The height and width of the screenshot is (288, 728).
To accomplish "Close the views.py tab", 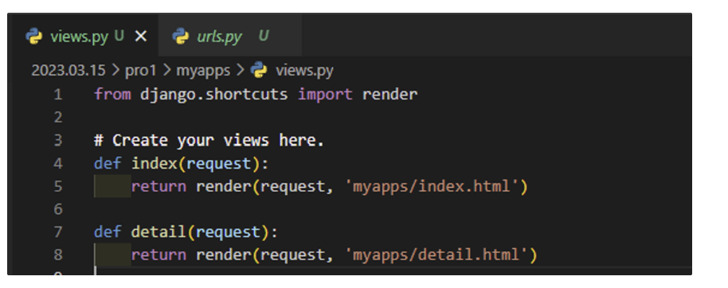I will tap(141, 36).
